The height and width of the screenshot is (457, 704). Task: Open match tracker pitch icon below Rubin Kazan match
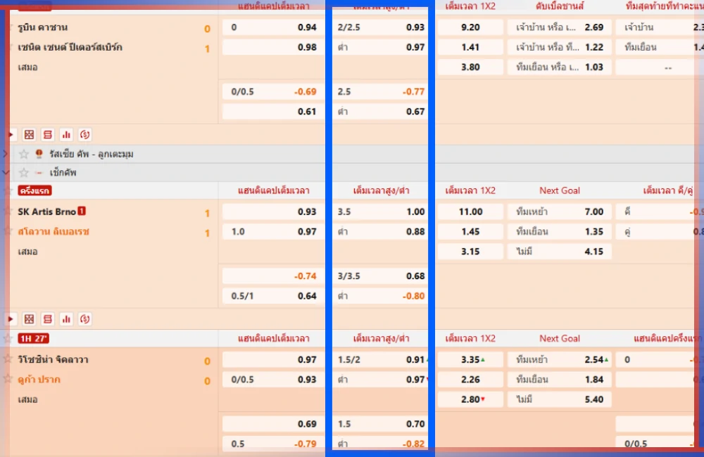[29, 135]
